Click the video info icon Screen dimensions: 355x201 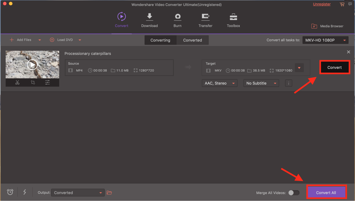(x=288, y=83)
